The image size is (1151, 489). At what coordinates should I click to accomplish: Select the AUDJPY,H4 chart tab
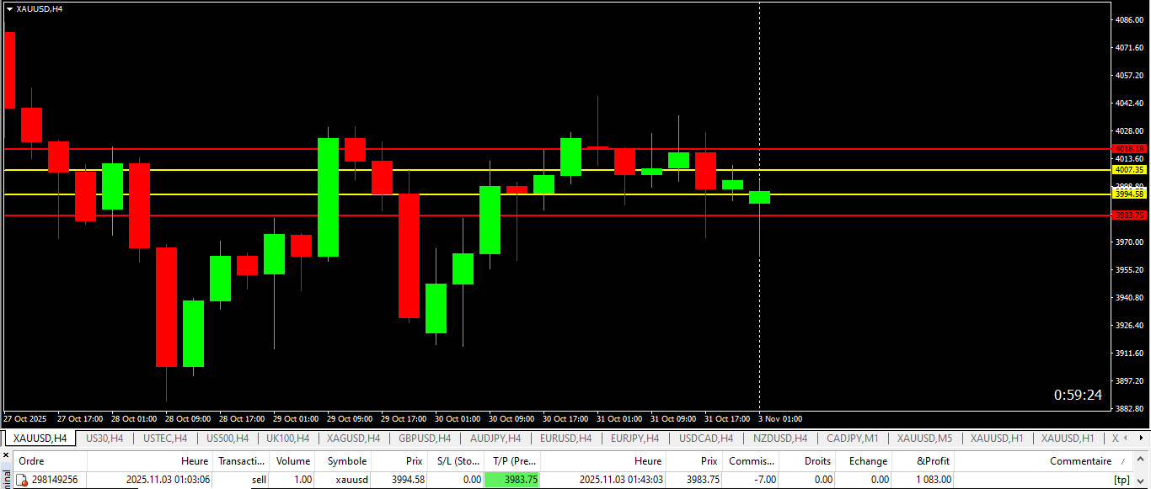point(495,439)
